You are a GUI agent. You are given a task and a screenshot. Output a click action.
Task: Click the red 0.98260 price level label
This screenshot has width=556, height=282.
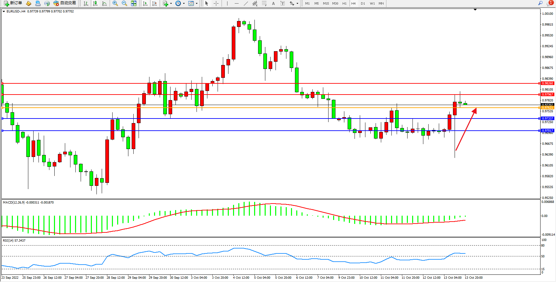[548, 83]
